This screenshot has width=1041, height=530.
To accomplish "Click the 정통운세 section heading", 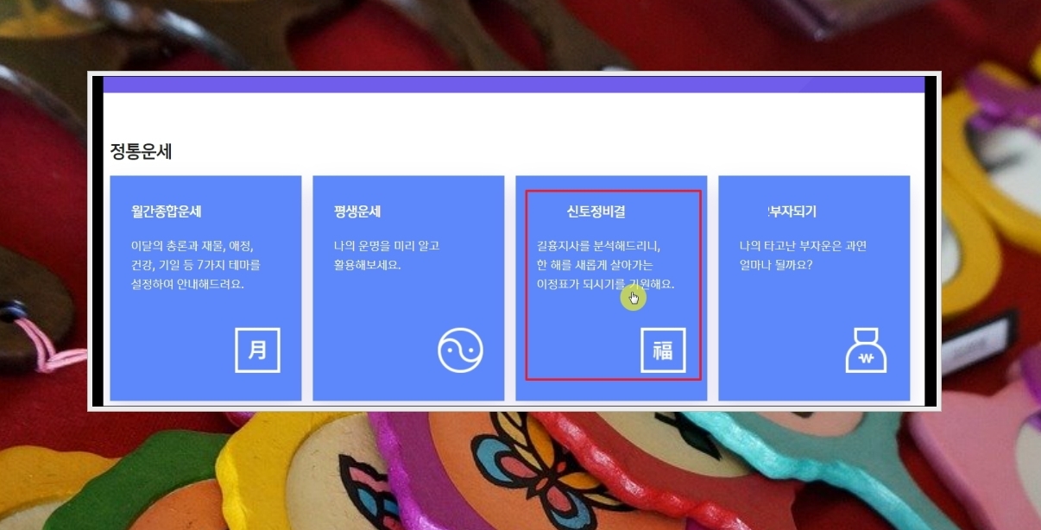I will coord(142,152).
